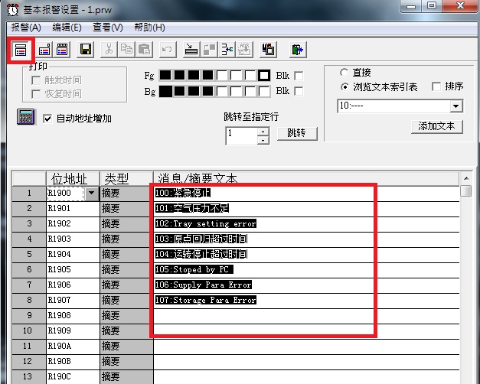The height and width of the screenshot is (384, 480).
Task: Click the insert row toolbar icon
Action: (x=191, y=50)
